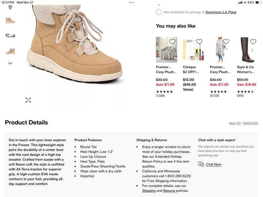Image resolution: width=263 pixels, height=197 pixels.
Task: Open the Style & Co Women's boot title
Action: coord(245,69)
